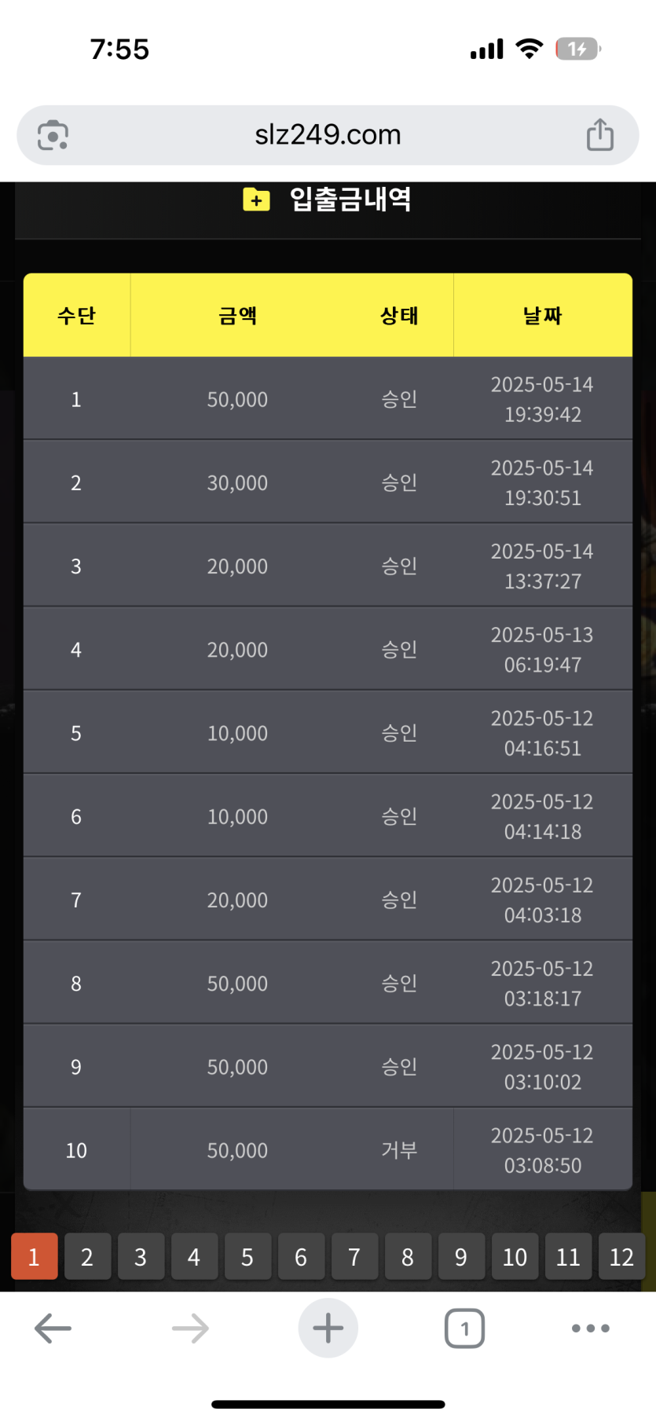Click the active page 1 button
The width and height of the screenshot is (656, 1422).
34,1257
